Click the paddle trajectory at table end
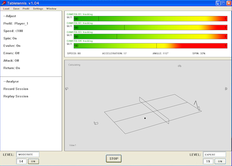The height and width of the screenshot is (166, 232). point(197,106)
